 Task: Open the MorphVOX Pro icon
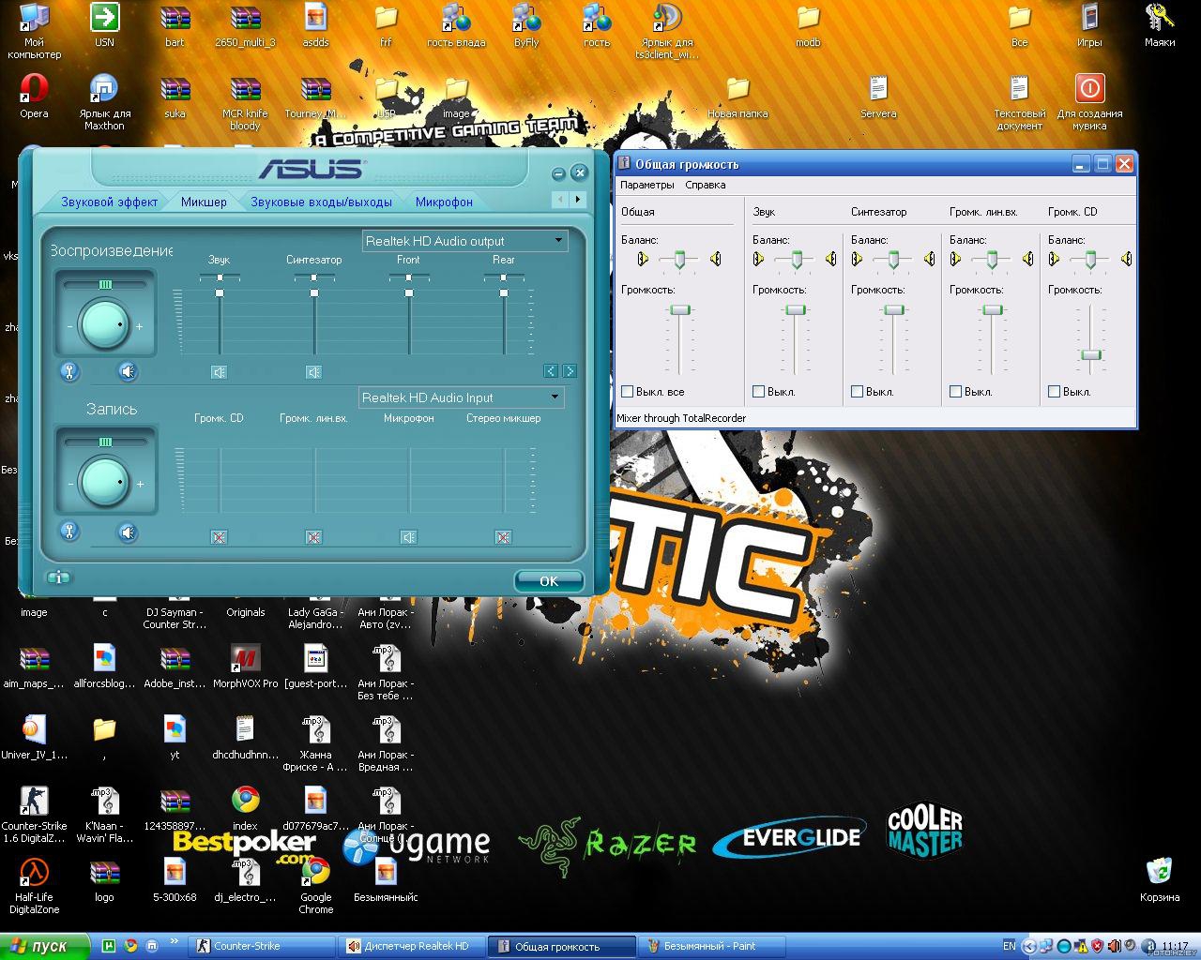[x=245, y=667]
